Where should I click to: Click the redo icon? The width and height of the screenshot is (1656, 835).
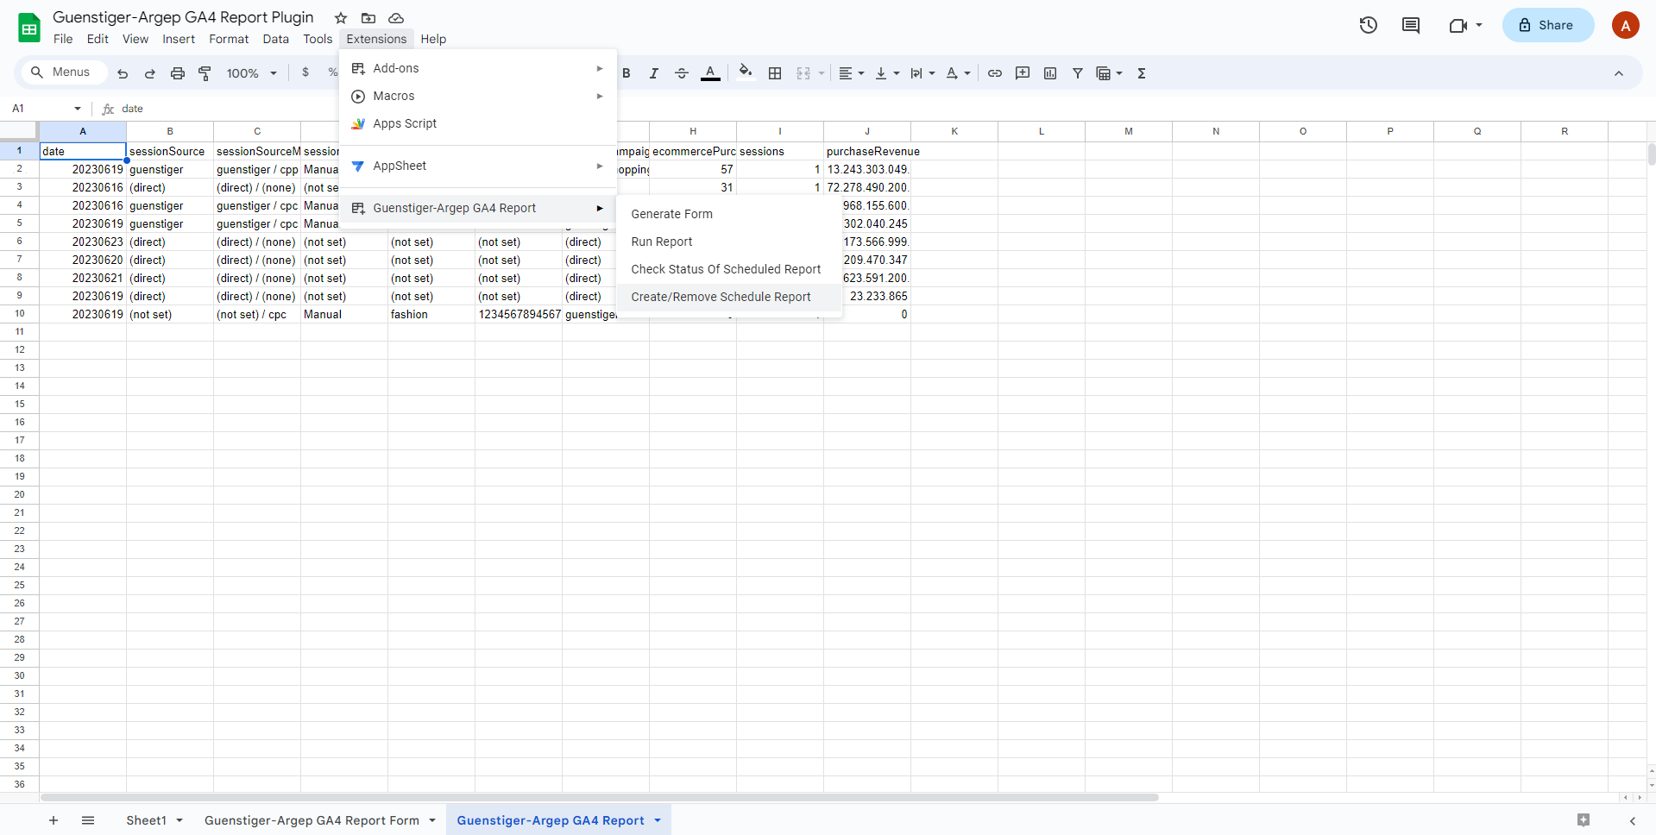150,73
